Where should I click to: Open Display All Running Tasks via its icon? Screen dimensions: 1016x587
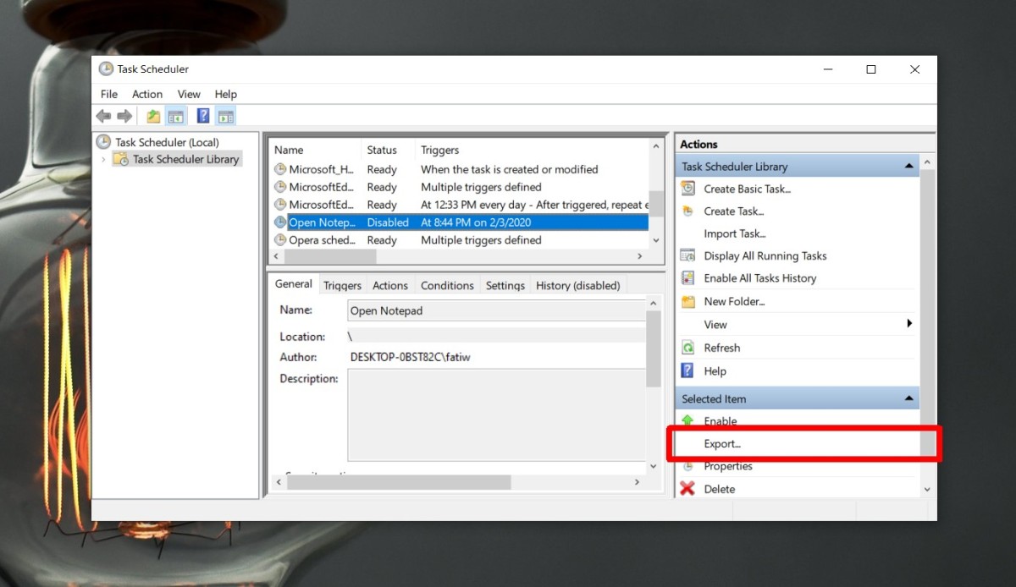[x=687, y=255]
